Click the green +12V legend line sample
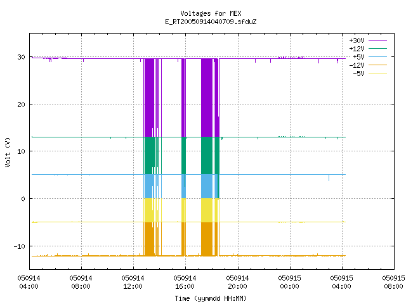Screen dimensions: 406x304 [x=377, y=48]
